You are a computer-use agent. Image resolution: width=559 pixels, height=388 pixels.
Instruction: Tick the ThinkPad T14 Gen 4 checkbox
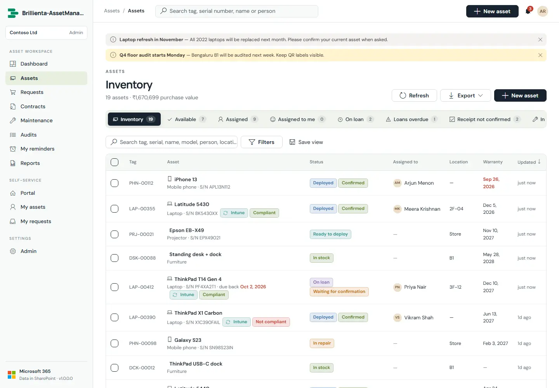click(115, 287)
